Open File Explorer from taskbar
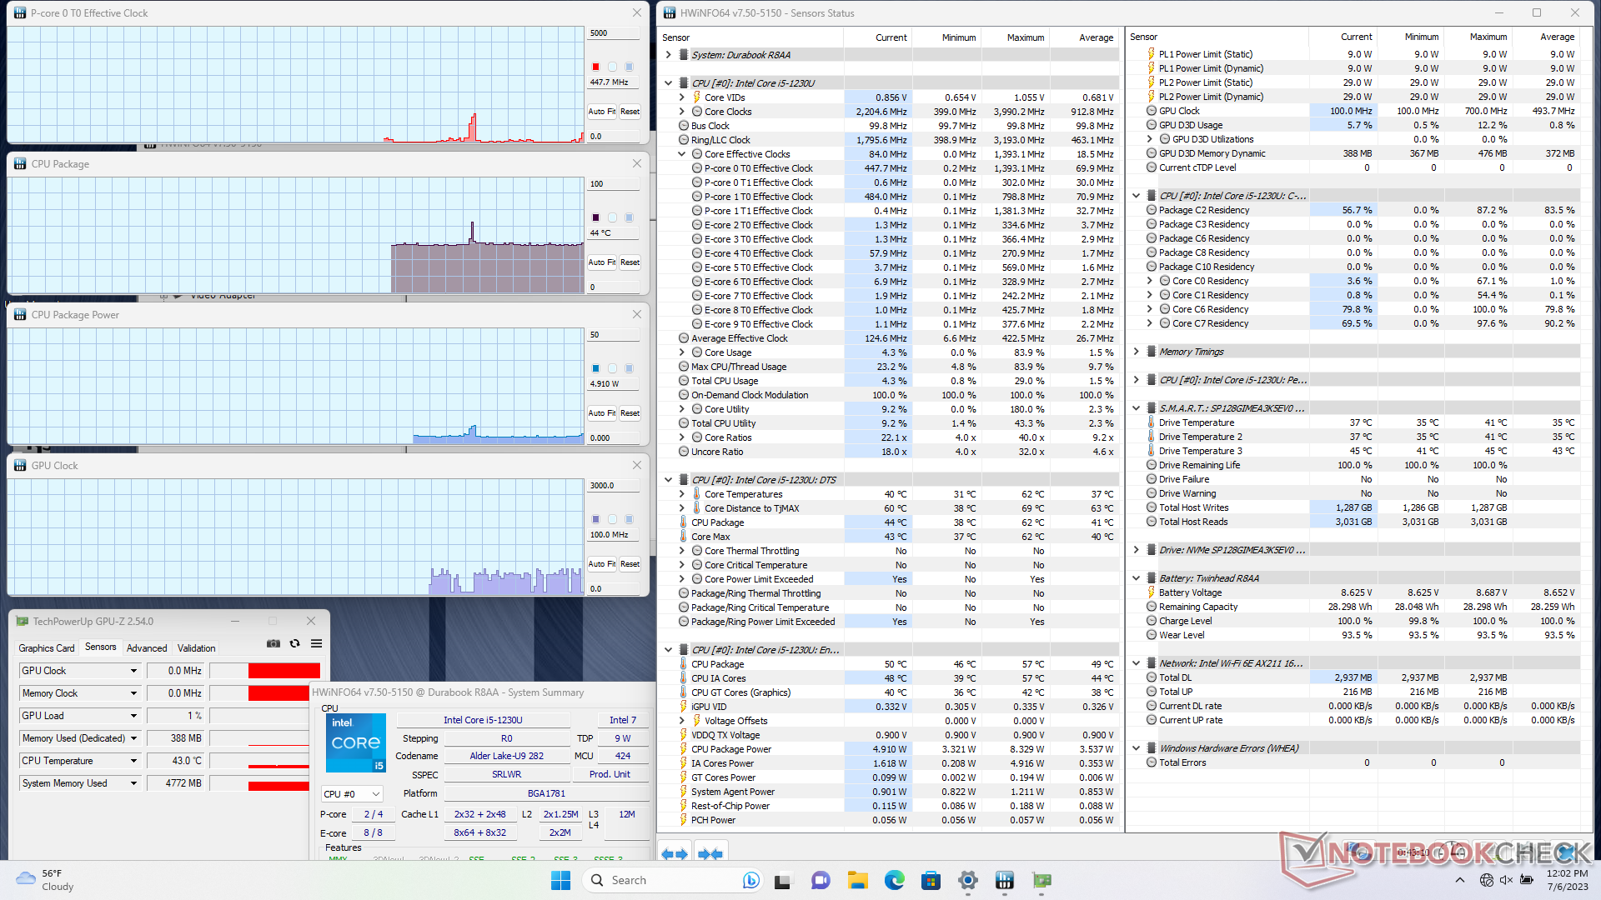The width and height of the screenshot is (1601, 900). coord(857,880)
